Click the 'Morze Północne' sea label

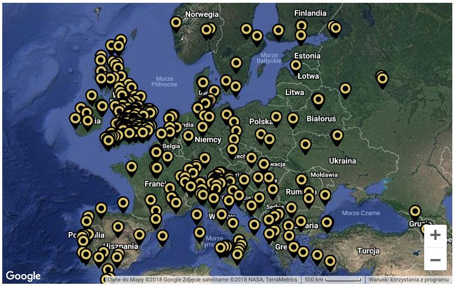164,81
